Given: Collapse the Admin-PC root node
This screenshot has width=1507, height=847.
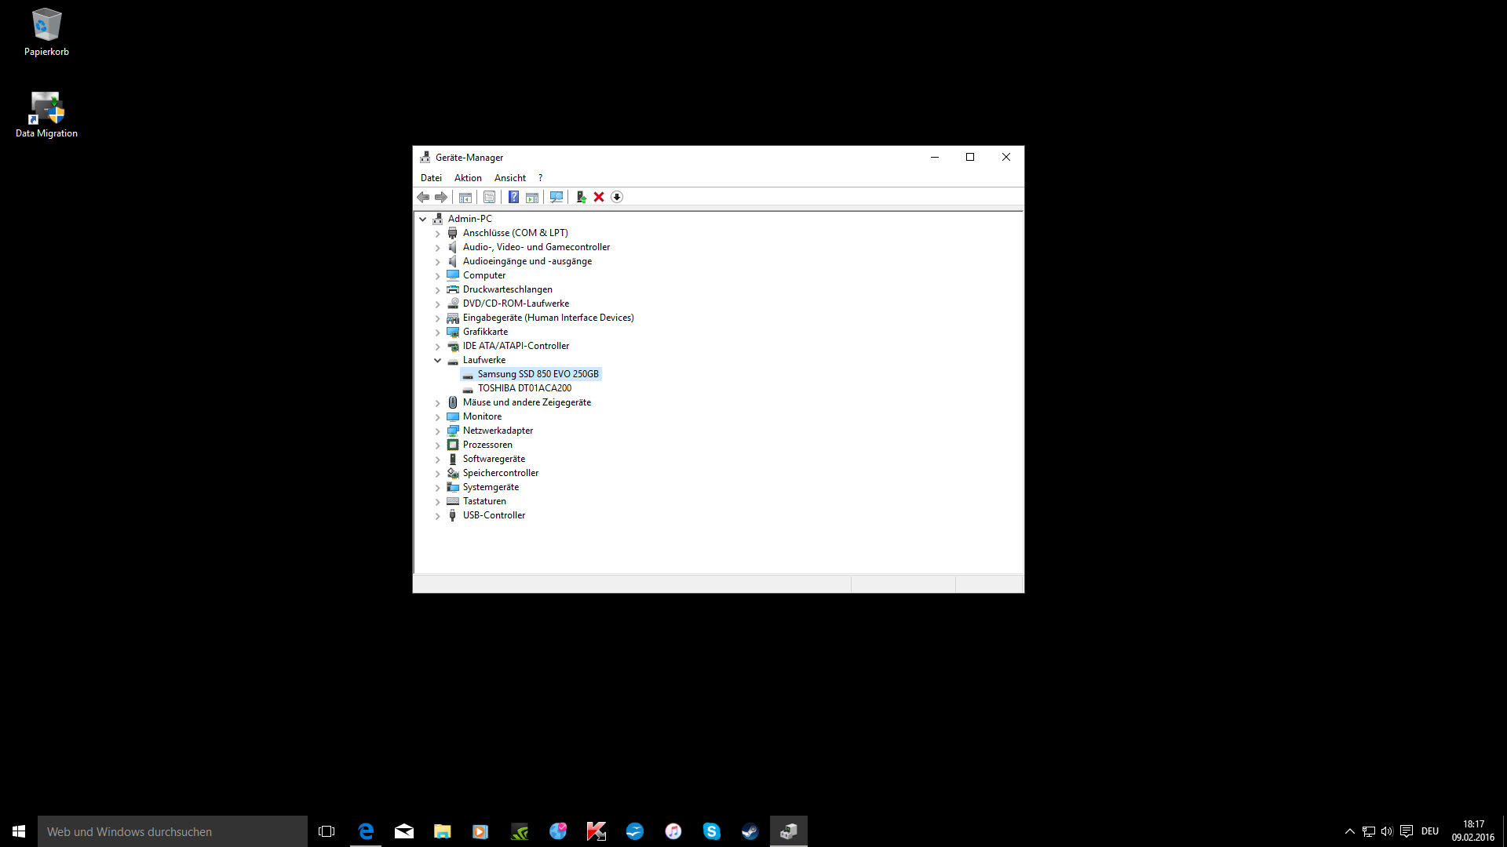Looking at the screenshot, I should pyautogui.click(x=423, y=219).
